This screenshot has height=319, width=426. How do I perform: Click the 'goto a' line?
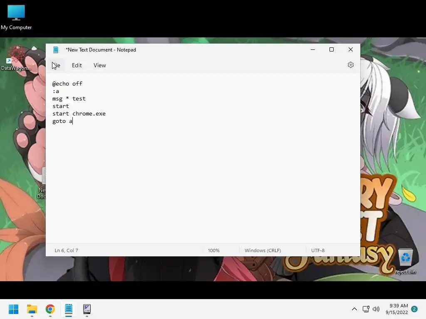point(62,121)
